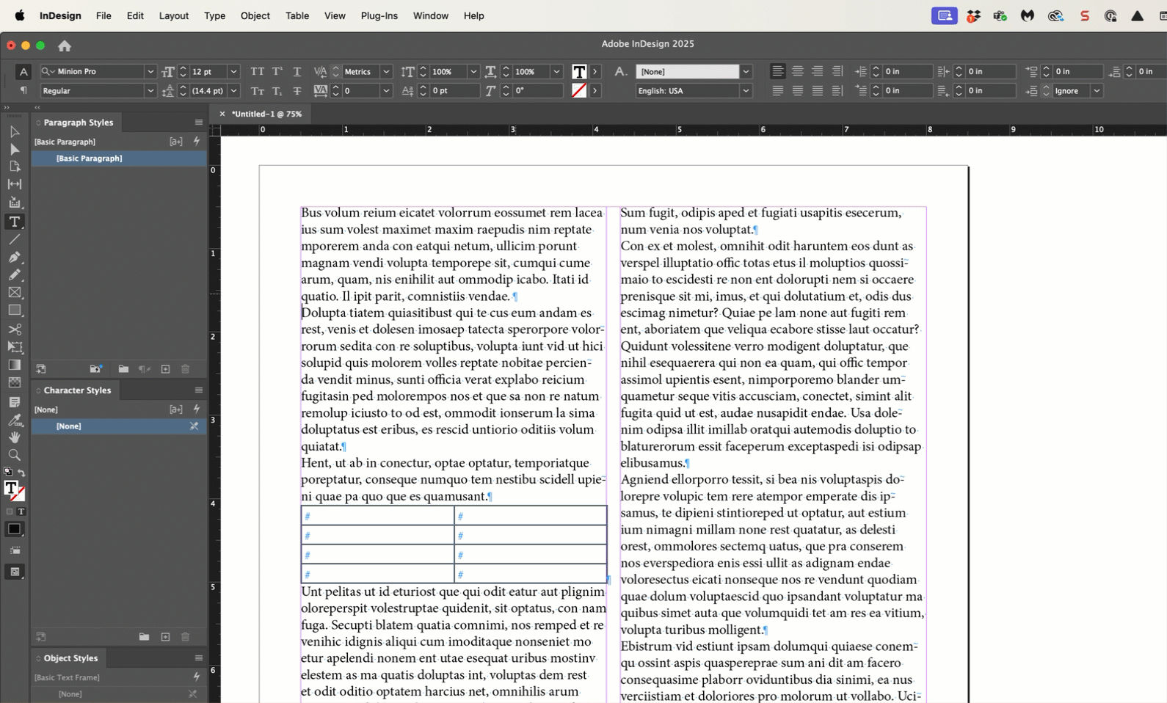Select the Free Transform tool
Viewport: 1167px width, 703px height.
pos(14,347)
